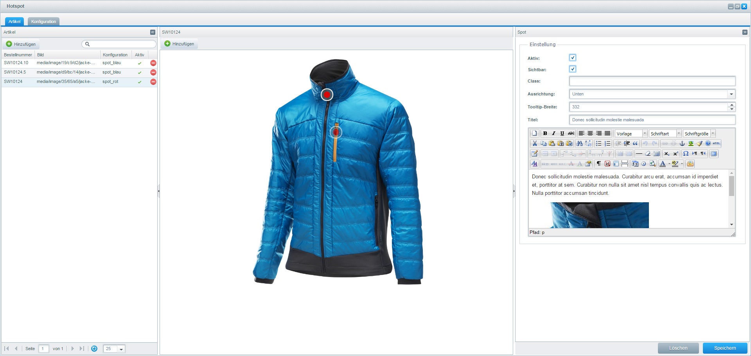Expand the text color picker arrow
This screenshot has width=751, height=356.
pos(669,164)
